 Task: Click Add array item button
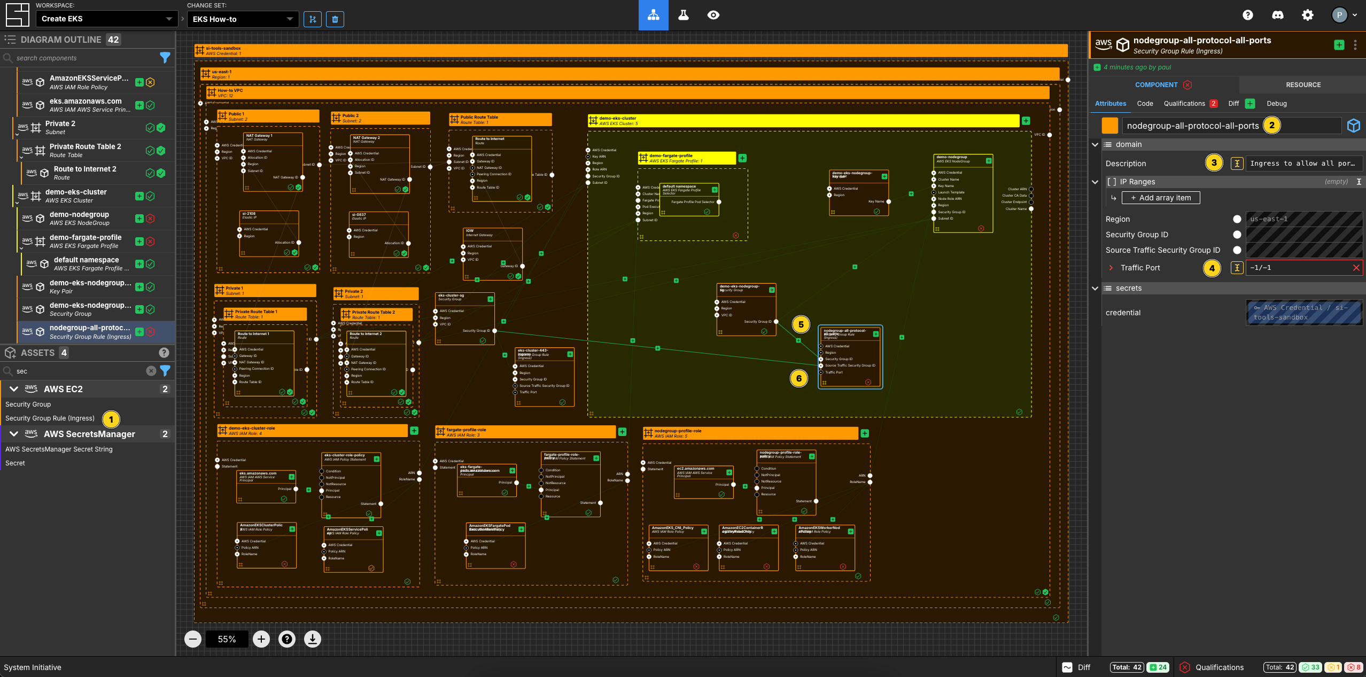1160,198
